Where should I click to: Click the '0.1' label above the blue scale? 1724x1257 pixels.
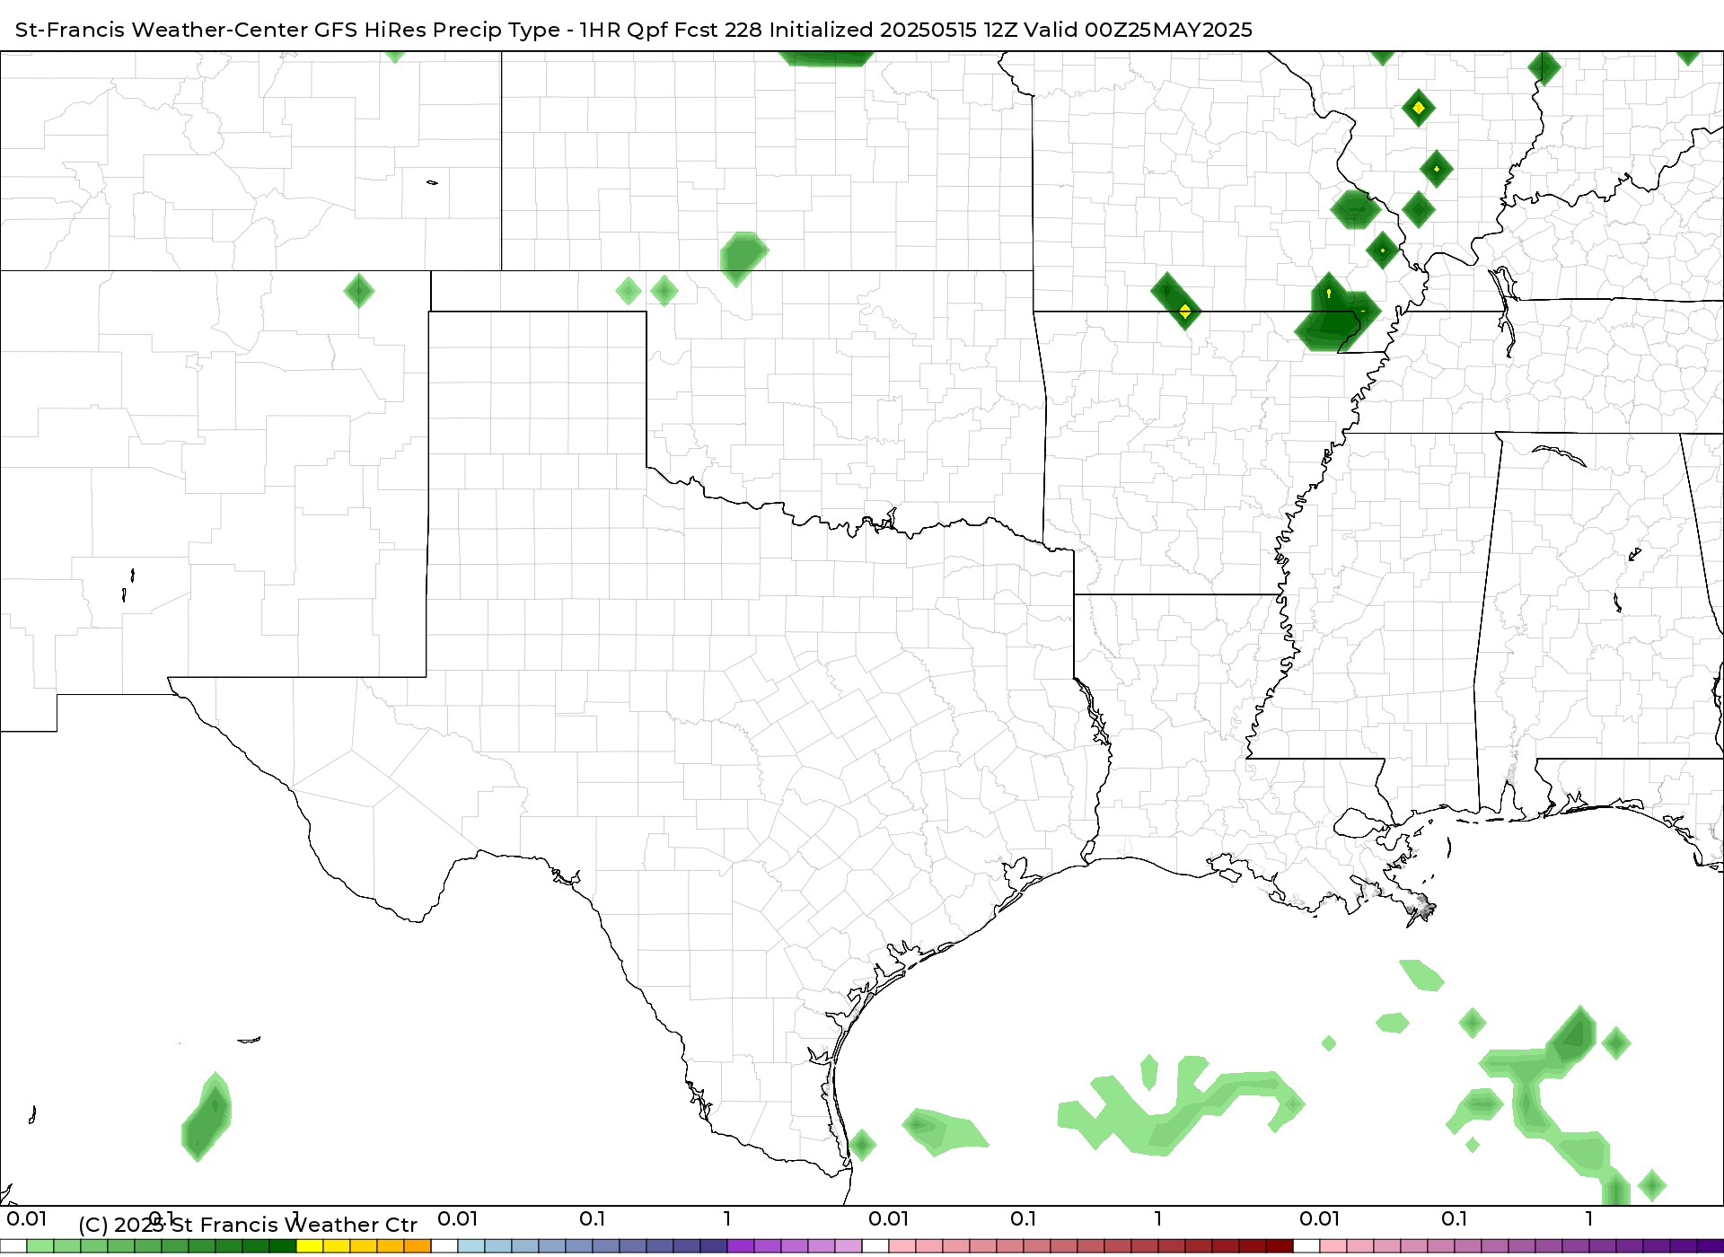593,1219
